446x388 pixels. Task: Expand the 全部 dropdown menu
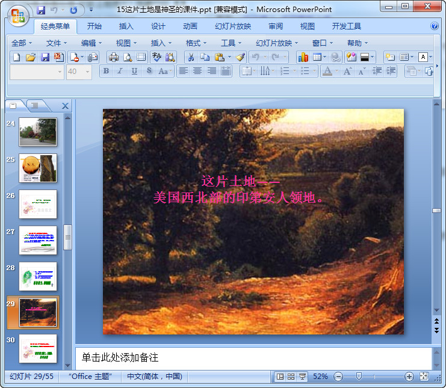click(x=22, y=43)
